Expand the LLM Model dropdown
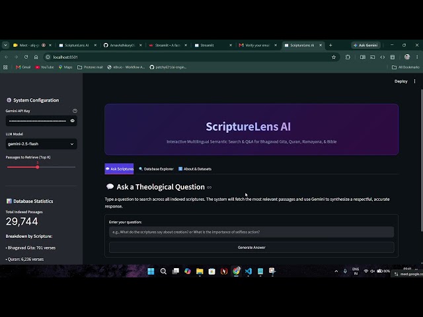This screenshot has width=423, height=317. 41,144
